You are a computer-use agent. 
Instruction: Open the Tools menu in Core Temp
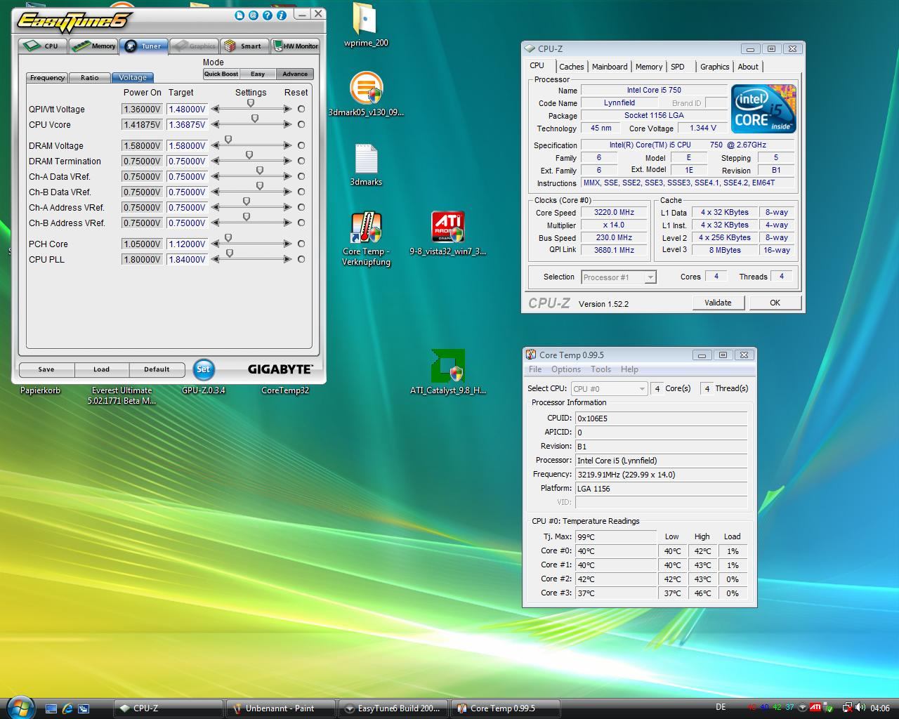click(x=601, y=369)
